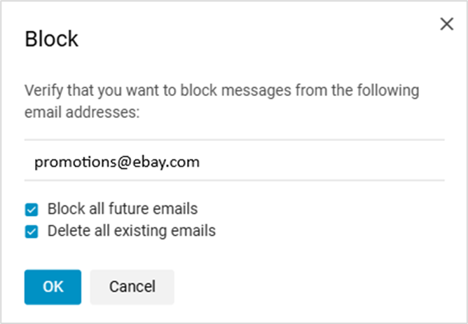The height and width of the screenshot is (324, 468).
Task: Select the promotions@ebay.com email text
Action: [117, 161]
